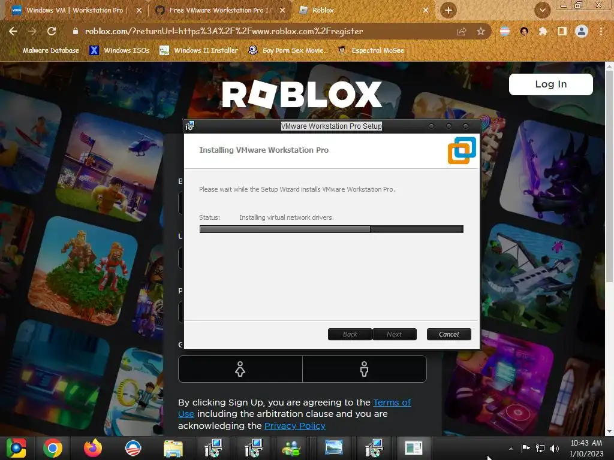614x460 pixels.
Task: Click Next in VMware setup
Action: [x=395, y=334]
